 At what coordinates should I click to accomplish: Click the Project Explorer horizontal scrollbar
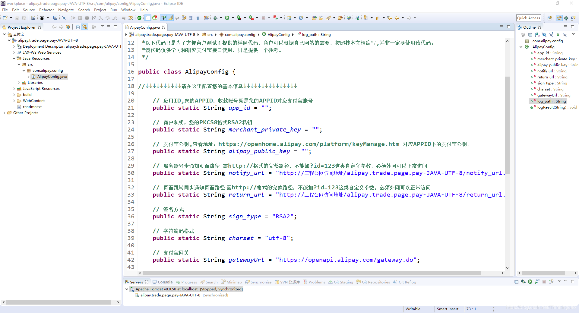pos(59,302)
